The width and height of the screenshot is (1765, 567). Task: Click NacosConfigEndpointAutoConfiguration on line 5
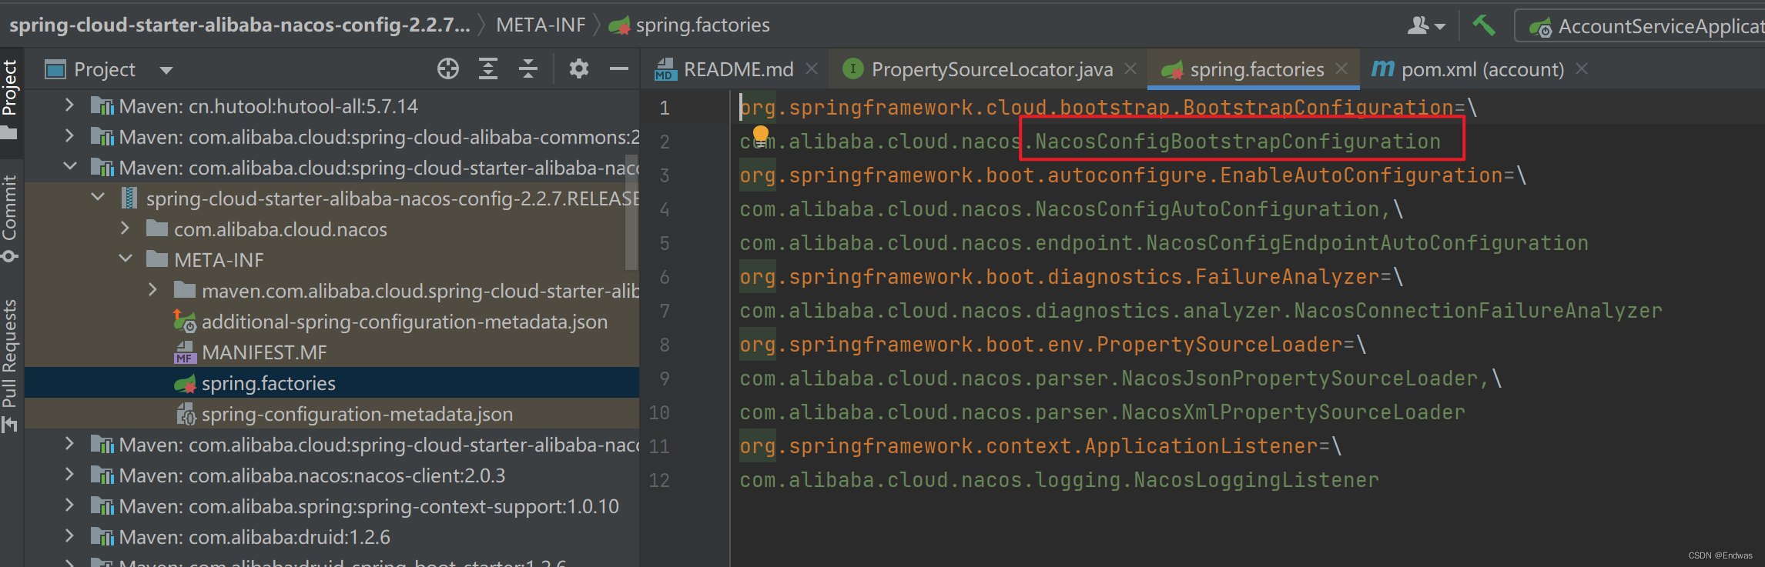coord(1367,243)
